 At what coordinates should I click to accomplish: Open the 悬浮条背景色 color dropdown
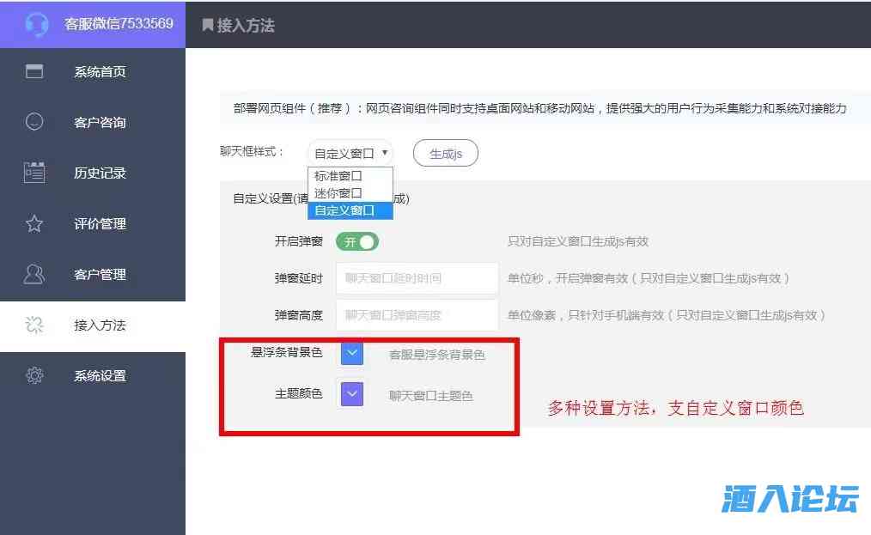350,353
